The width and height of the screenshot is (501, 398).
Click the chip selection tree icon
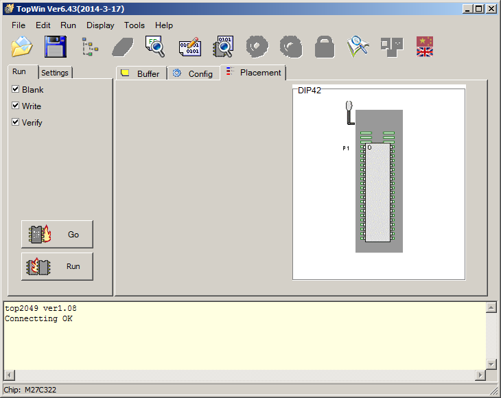(x=89, y=47)
